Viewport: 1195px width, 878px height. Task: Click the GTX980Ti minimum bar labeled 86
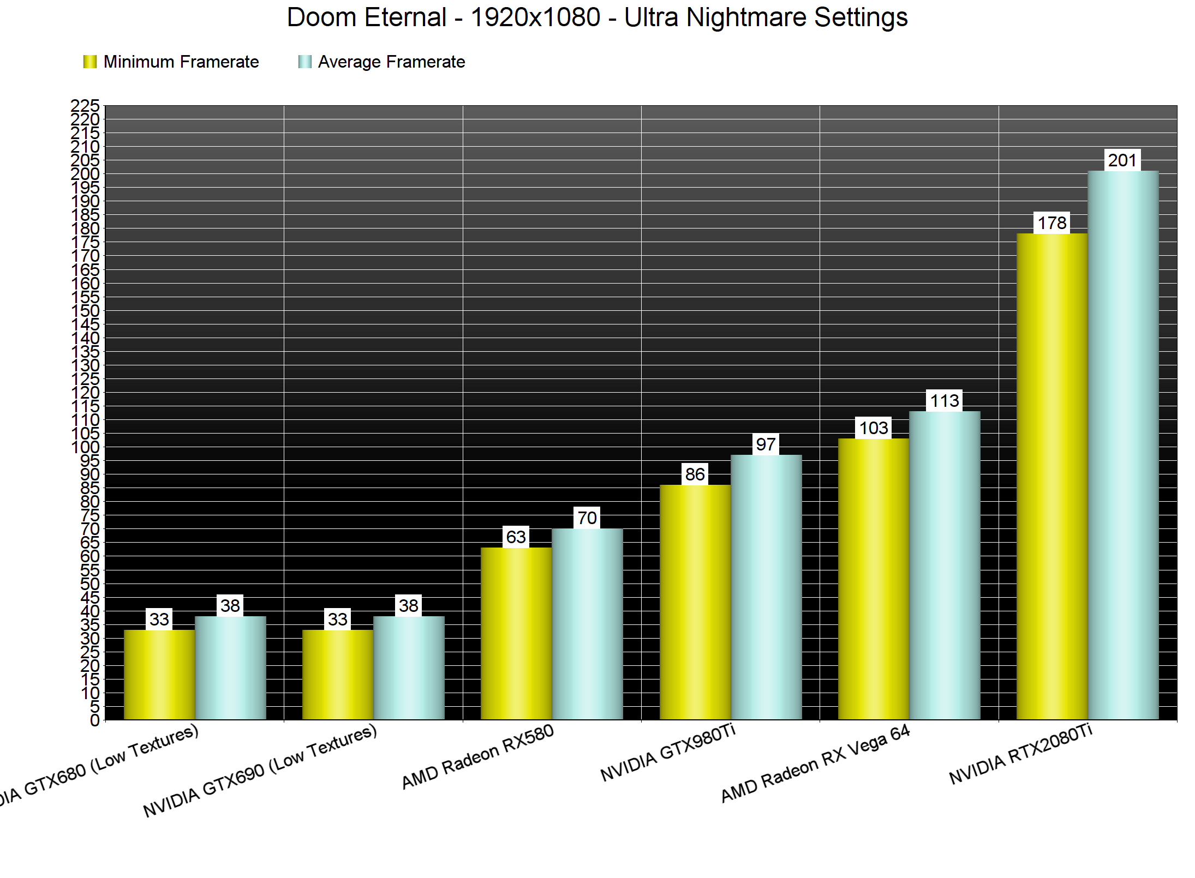click(695, 602)
